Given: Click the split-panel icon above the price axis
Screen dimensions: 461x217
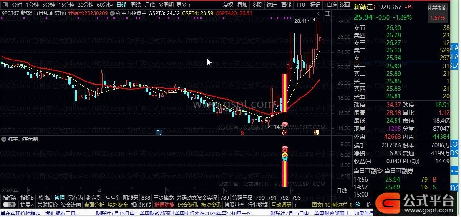Looking at the screenshot, I should point(327,13).
